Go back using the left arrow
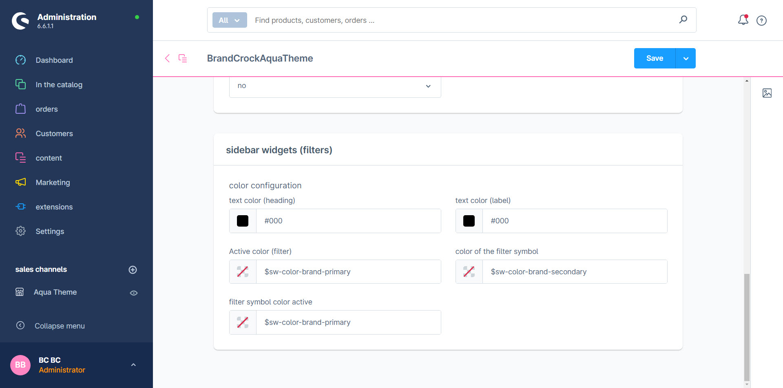This screenshot has height=388, width=783. pyautogui.click(x=167, y=58)
